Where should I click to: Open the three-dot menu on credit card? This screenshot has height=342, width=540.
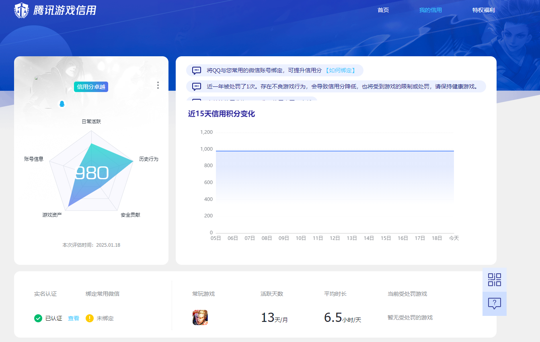[x=158, y=85]
